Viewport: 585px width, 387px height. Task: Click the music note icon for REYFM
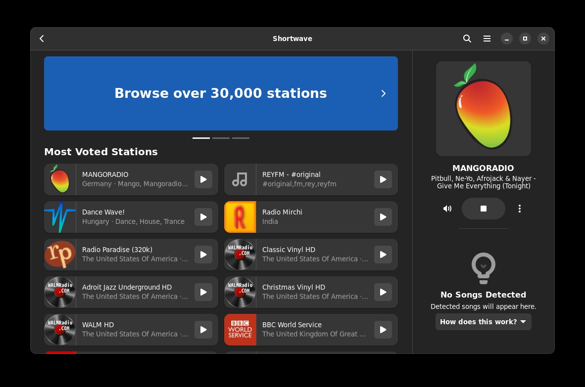pyautogui.click(x=240, y=179)
